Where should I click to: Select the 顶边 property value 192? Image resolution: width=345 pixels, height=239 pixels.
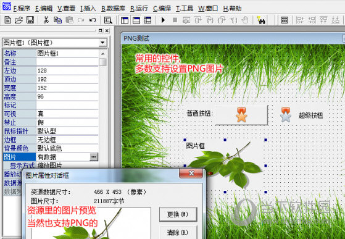coord(67,79)
